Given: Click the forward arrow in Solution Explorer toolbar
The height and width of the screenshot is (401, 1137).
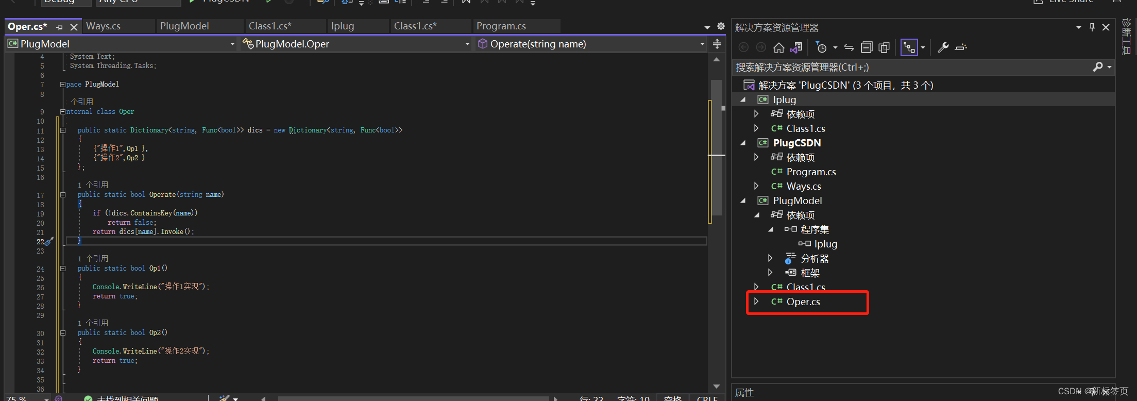Looking at the screenshot, I should pos(761,47).
